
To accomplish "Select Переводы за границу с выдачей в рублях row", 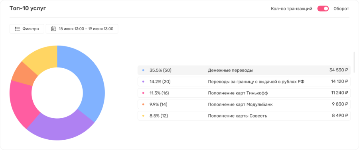I will click(x=244, y=82).
